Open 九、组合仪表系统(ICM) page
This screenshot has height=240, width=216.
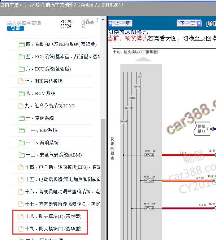(x=50, y=106)
